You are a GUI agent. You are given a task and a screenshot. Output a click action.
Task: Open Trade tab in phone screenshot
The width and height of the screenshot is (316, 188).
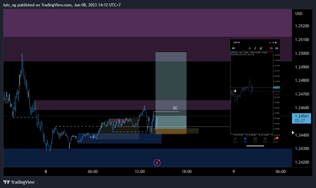255,140
